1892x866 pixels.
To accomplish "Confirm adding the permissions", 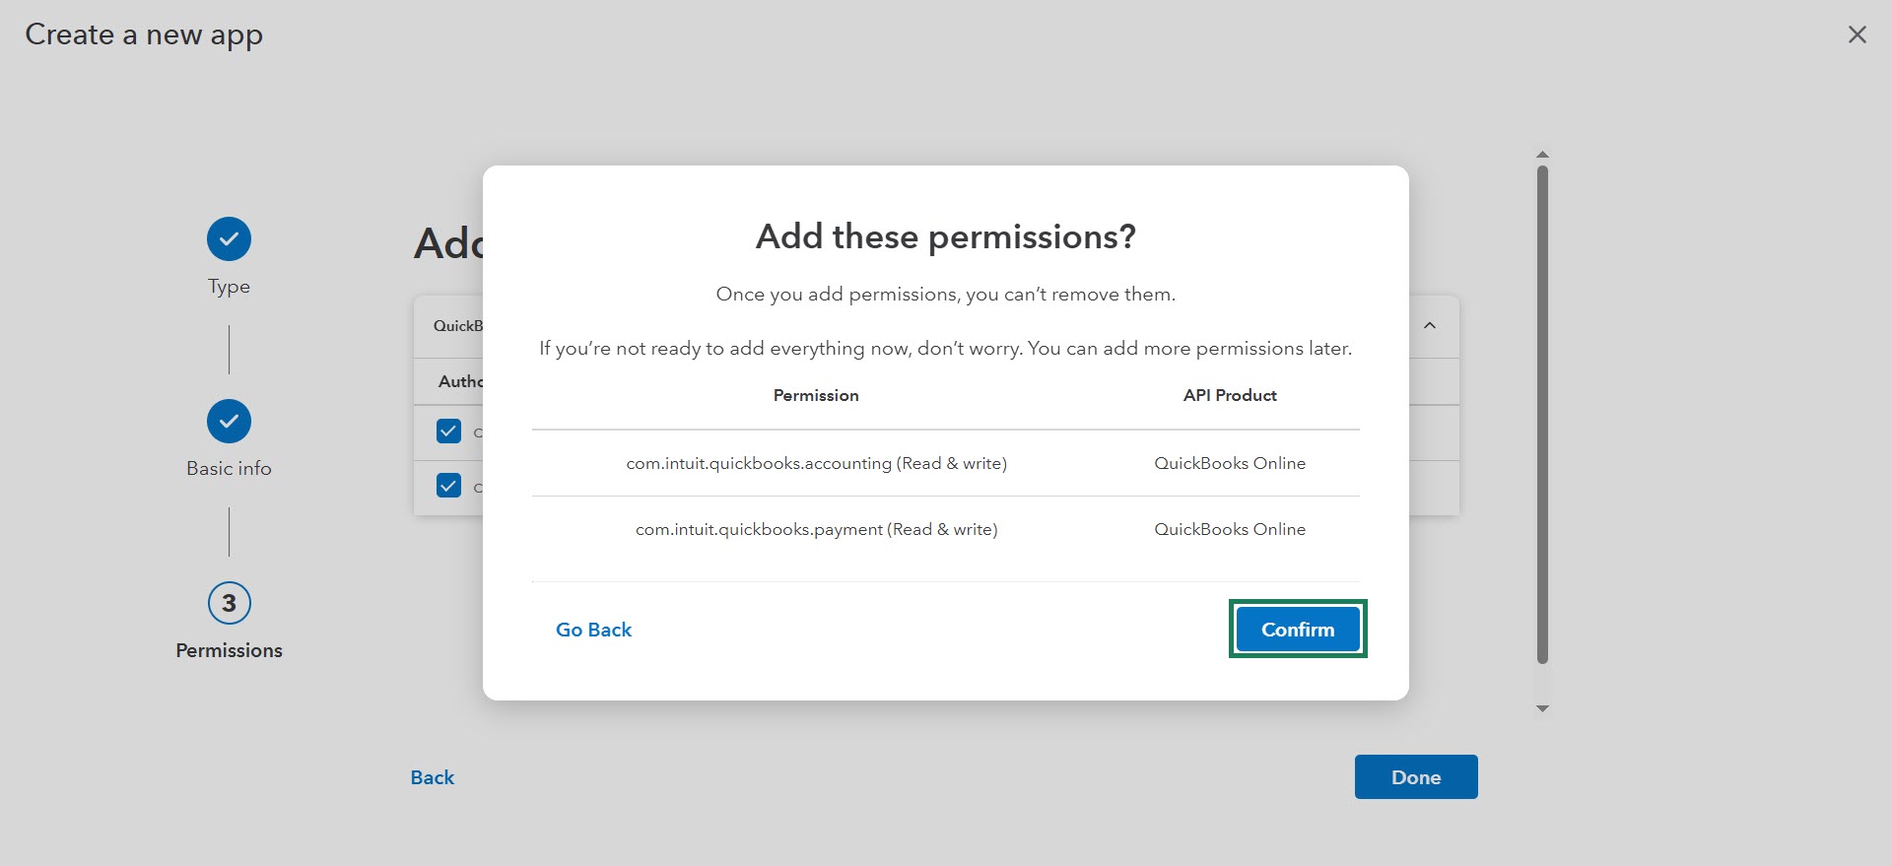I will click(x=1297, y=630).
